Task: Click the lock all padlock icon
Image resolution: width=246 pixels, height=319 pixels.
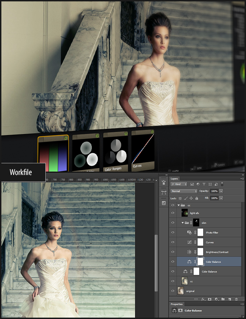Action: tap(197, 198)
